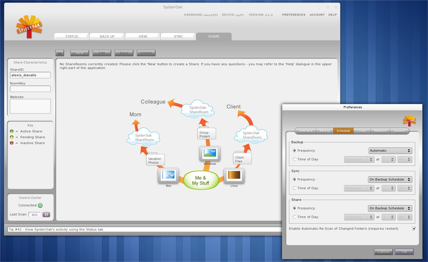The image size is (428, 262).
Task: Click the green Connected status icon
Action: 40,206
